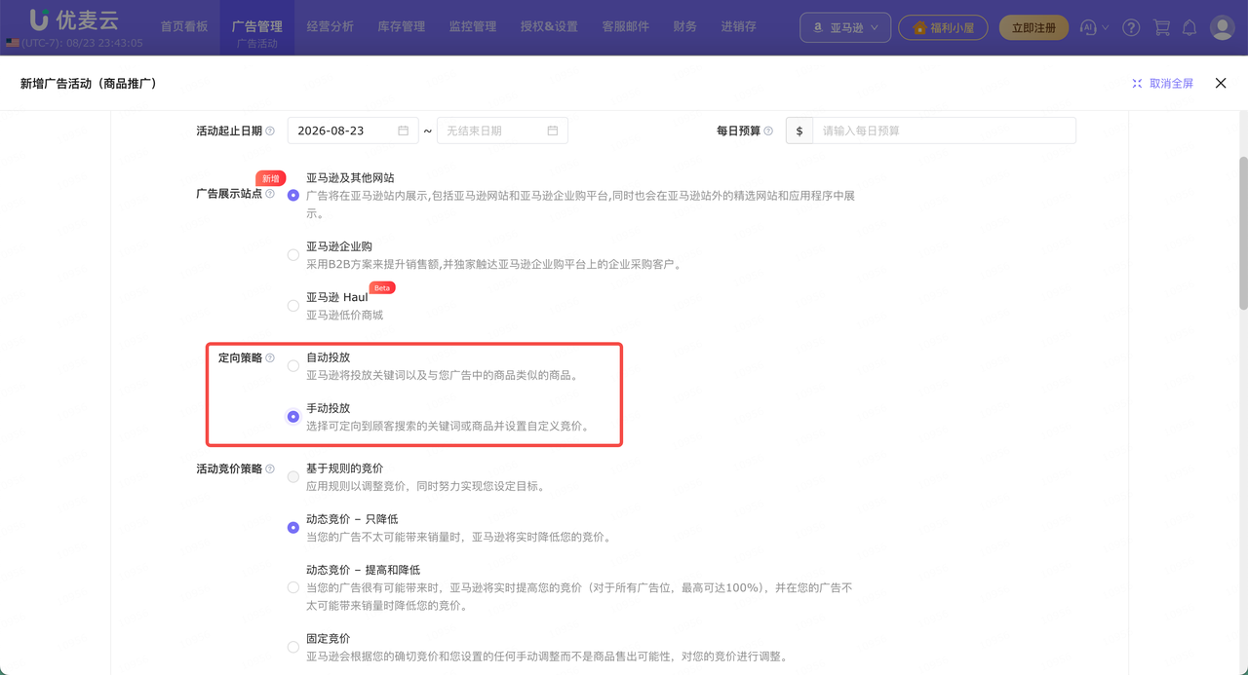
Task: Click the (UTC-7) timestamp text
Action: 82,44
